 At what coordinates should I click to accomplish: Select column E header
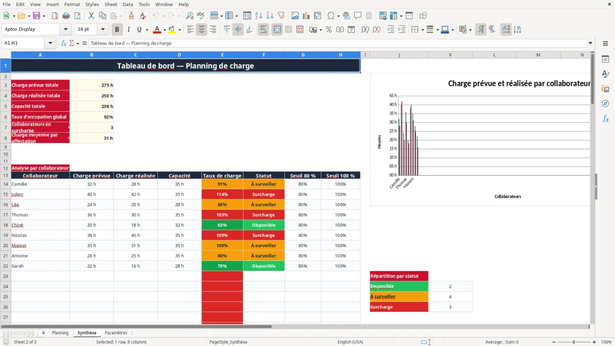tap(222, 54)
